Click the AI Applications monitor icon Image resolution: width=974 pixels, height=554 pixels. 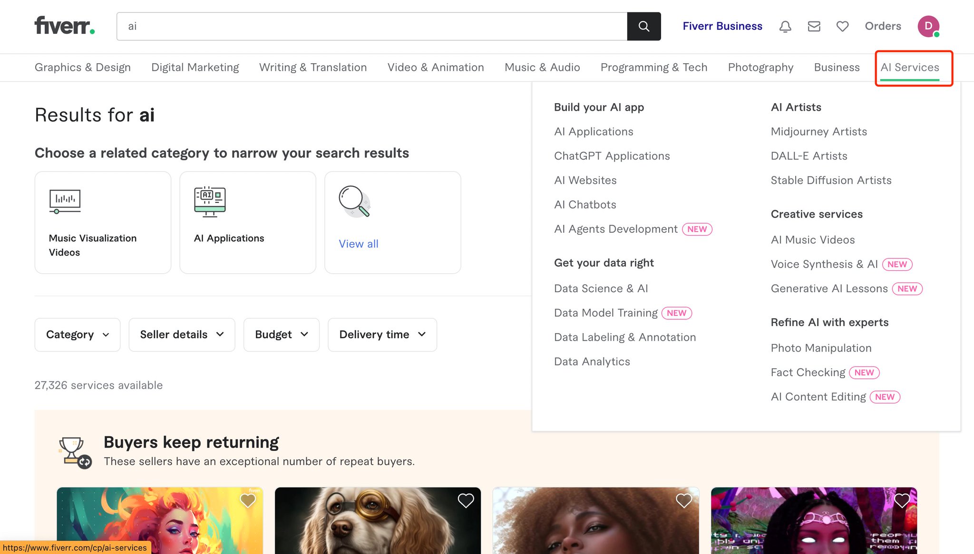[210, 201]
